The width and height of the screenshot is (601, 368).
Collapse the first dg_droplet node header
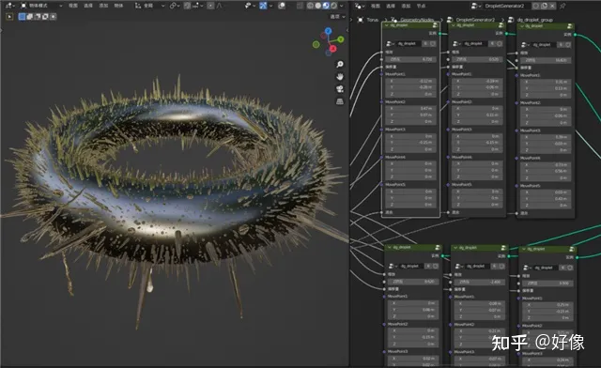coord(387,25)
